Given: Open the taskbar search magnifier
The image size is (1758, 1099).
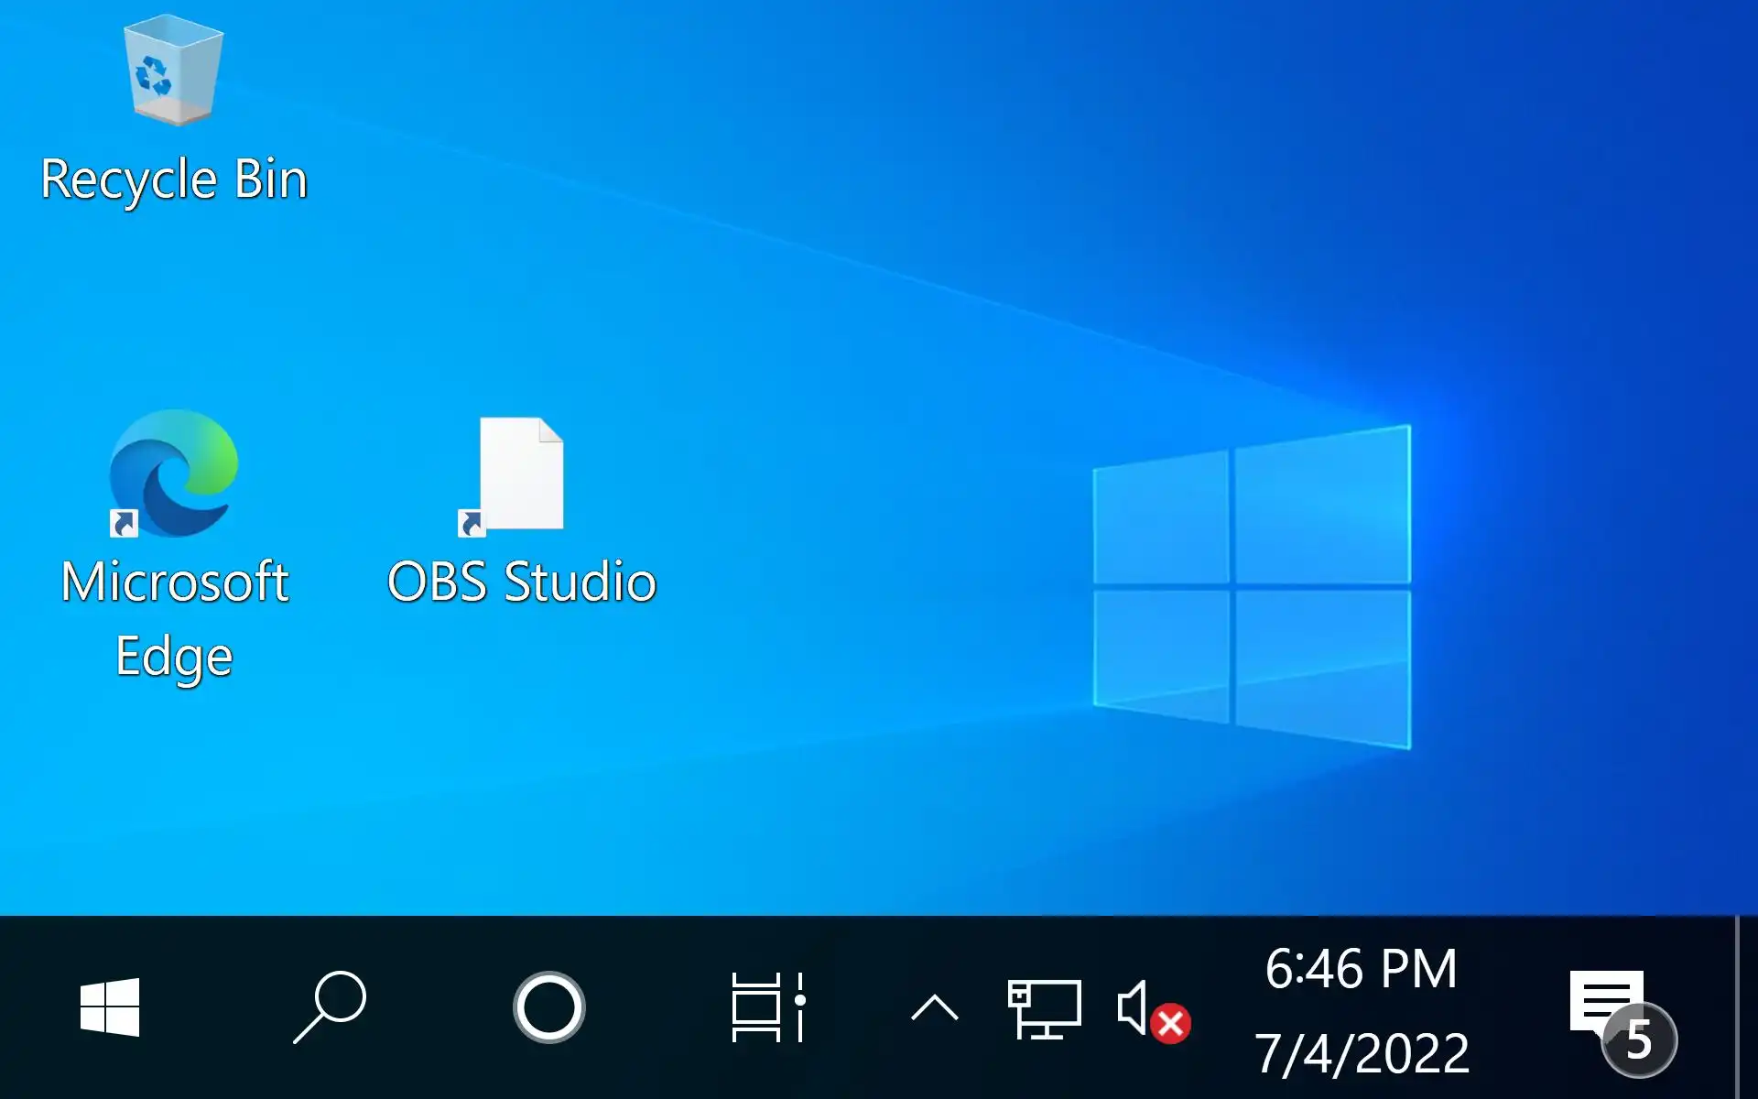Looking at the screenshot, I should coord(330,1007).
